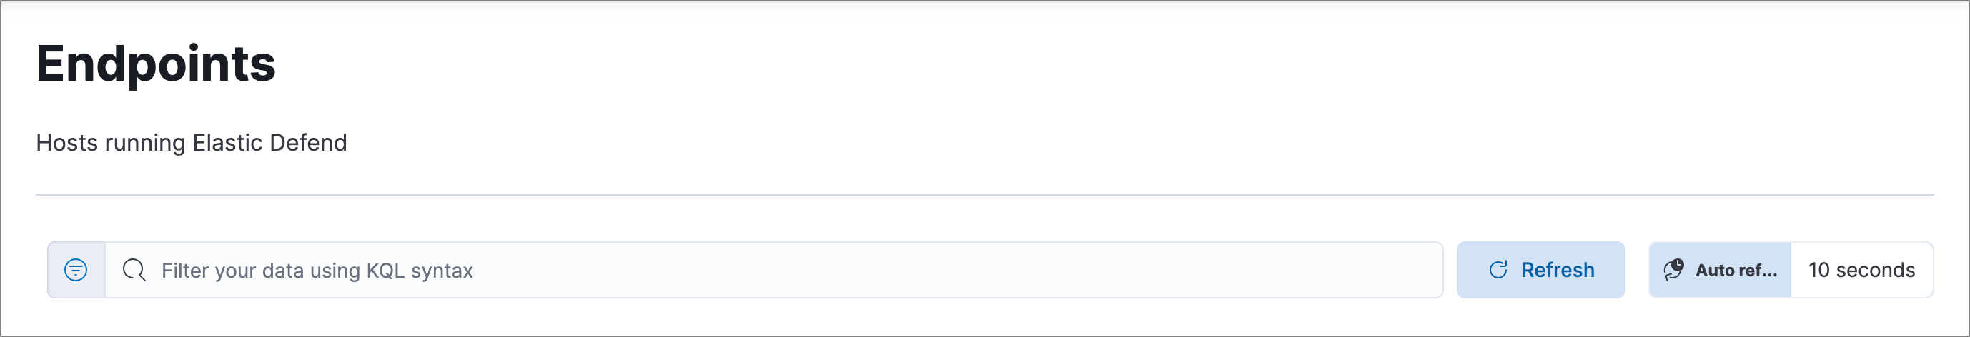This screenshot has width=1970, height=337.
Task: Select the "10 seconds" interval value
Action: click(1861, 270)
